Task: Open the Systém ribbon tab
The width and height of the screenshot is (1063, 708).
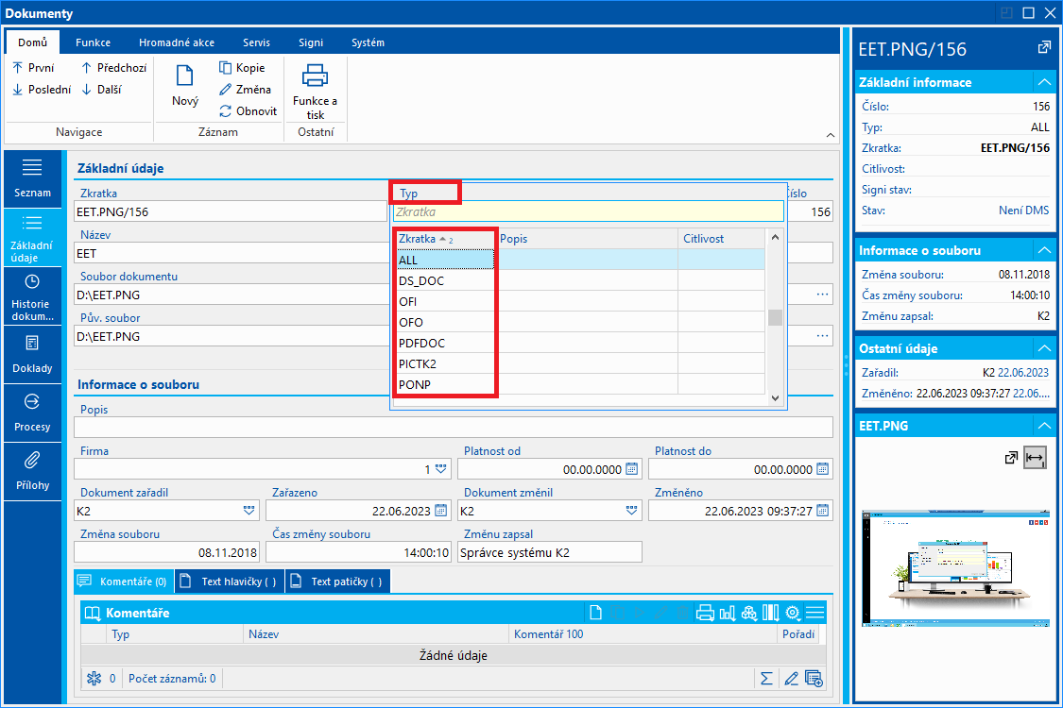Action: pyautogui.click(x=368, y=42)
